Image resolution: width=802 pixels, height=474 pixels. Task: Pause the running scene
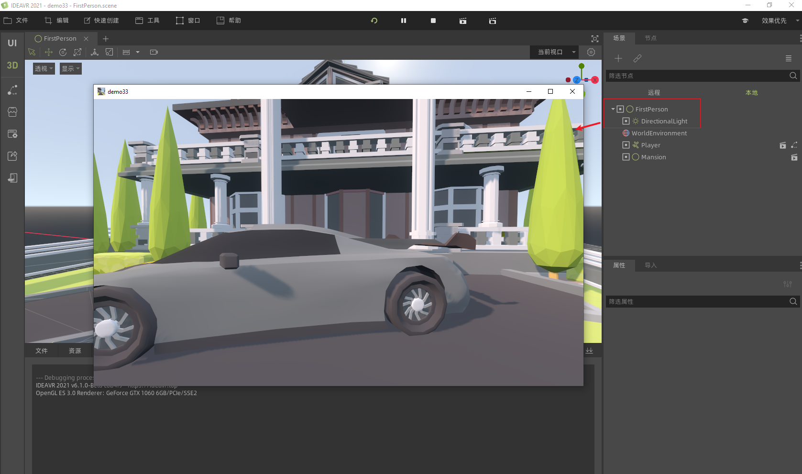click(404, 21)
